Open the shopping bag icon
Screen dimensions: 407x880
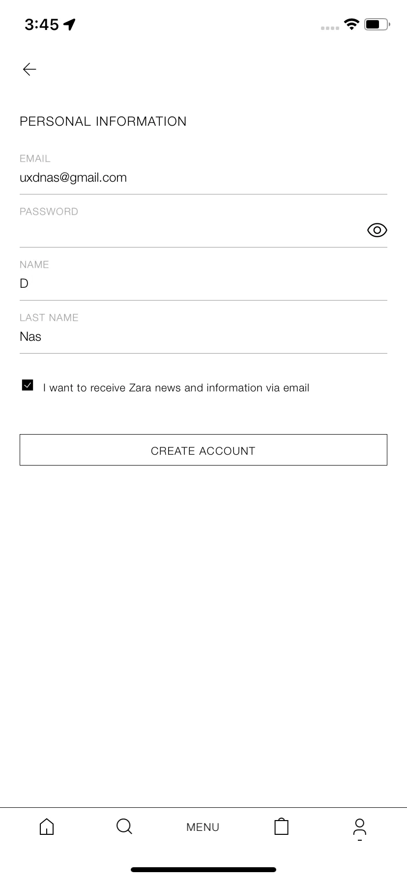[x=281, y=826]
